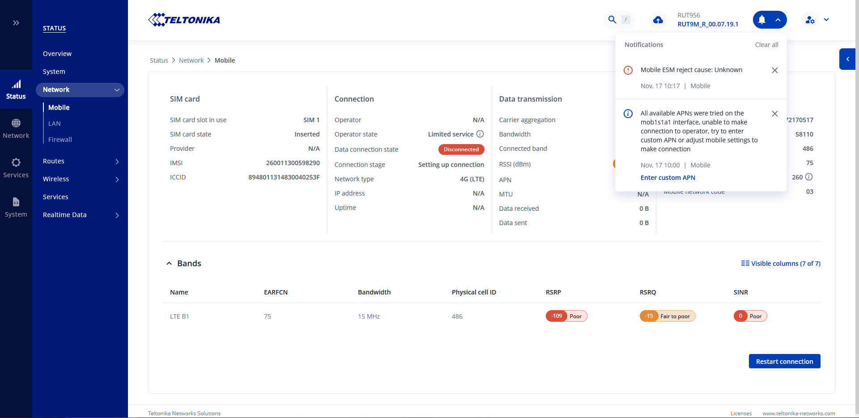Viewport: 859px width, 418px height.
Task: Open the user settings icon
Action: point(810,20)
